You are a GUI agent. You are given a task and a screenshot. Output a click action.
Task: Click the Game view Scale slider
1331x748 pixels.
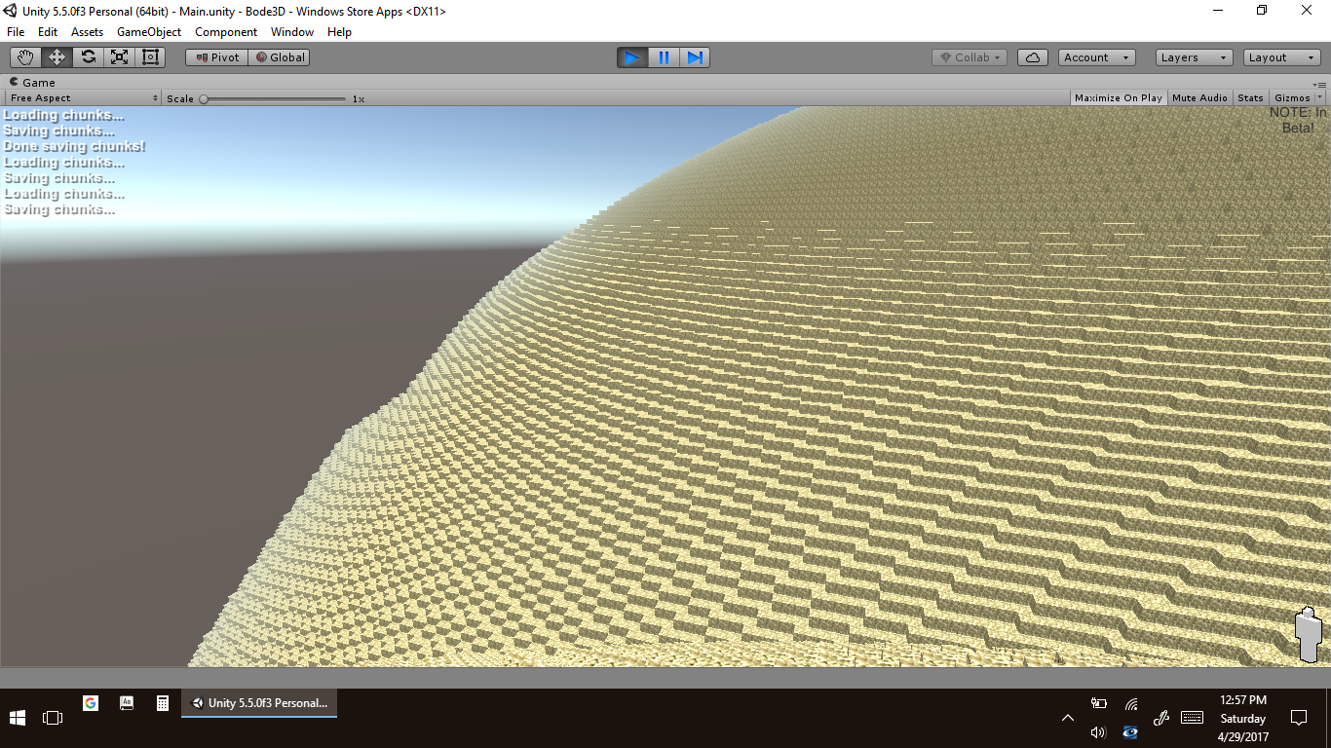click(273, 98)
